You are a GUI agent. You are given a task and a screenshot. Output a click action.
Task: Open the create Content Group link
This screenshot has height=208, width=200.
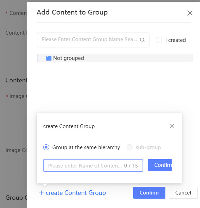tap(72, 193)
